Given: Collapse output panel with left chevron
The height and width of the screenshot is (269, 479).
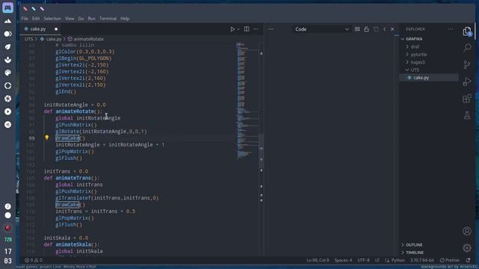Looking at the screenshot, I should point(384,29).
